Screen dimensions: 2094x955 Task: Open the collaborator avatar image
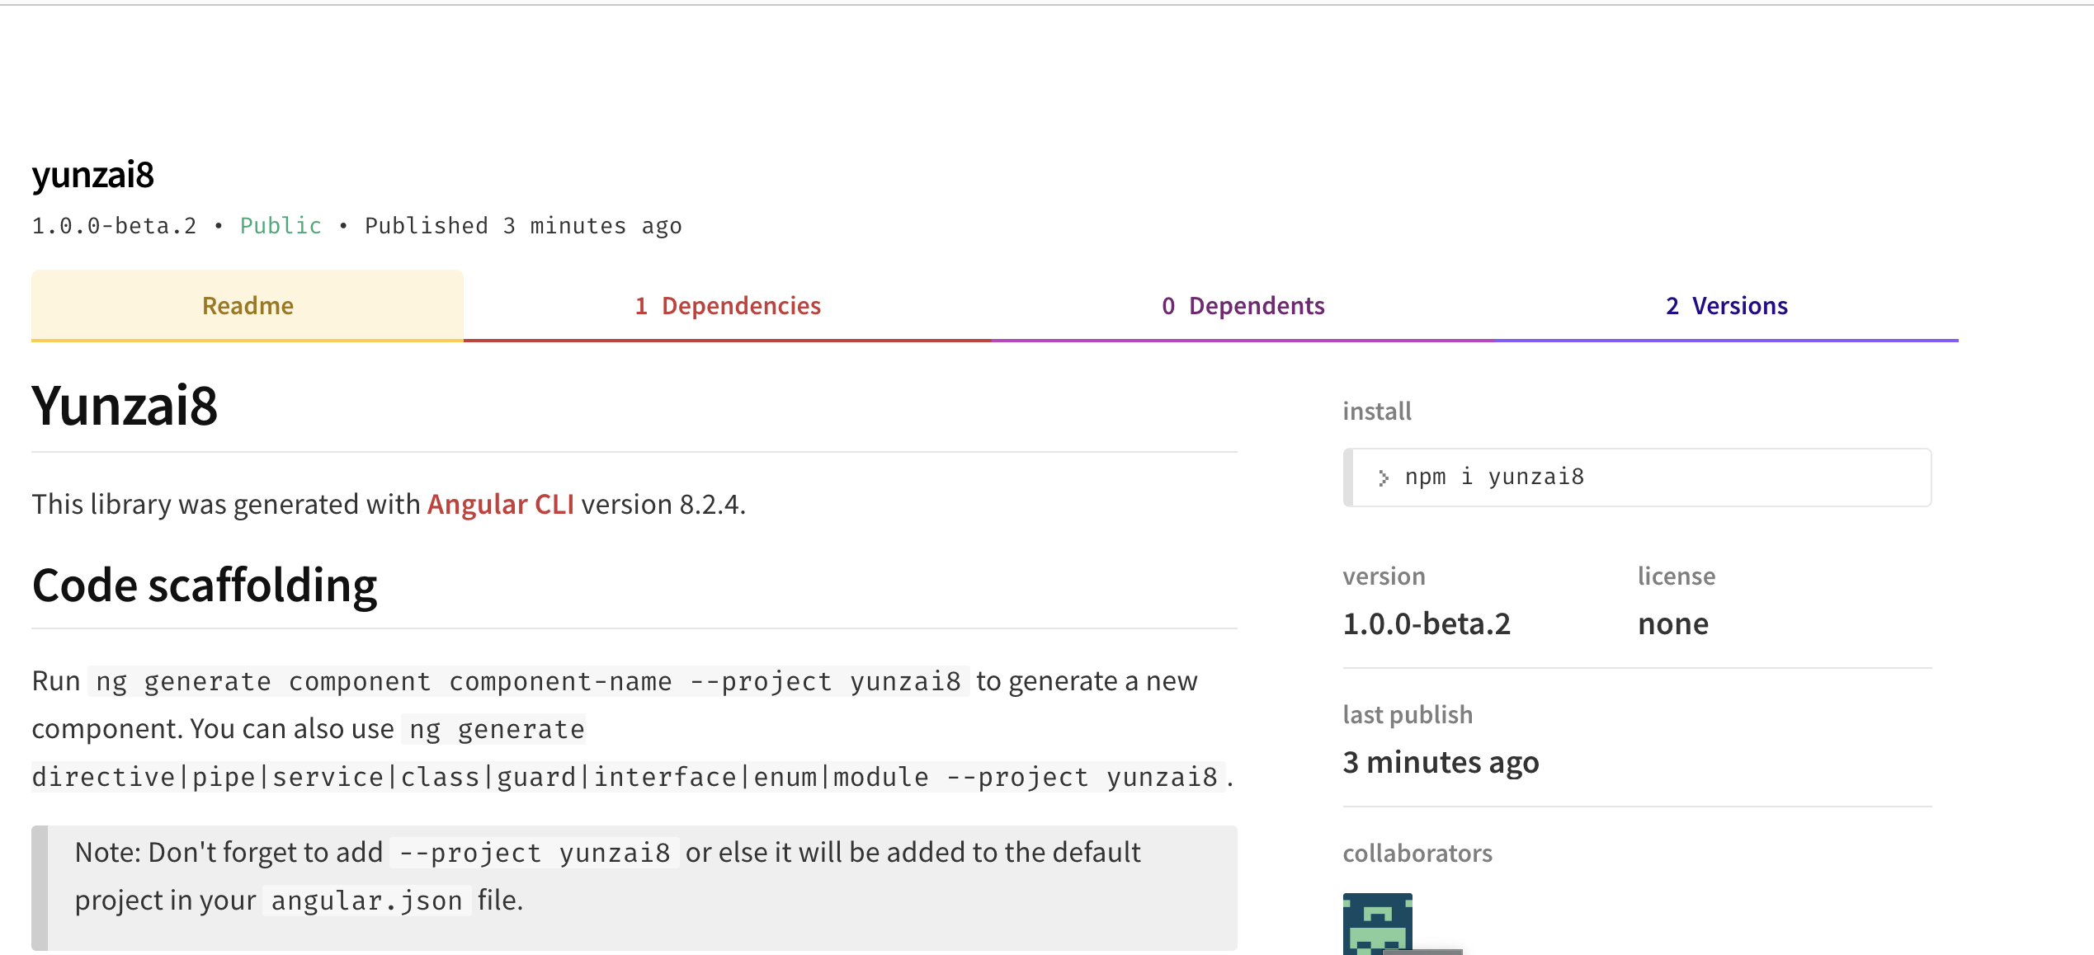pyautogui.click(x=1377, y=924)
